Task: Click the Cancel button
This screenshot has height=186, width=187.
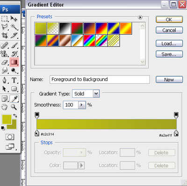Action: click(169, 30)
